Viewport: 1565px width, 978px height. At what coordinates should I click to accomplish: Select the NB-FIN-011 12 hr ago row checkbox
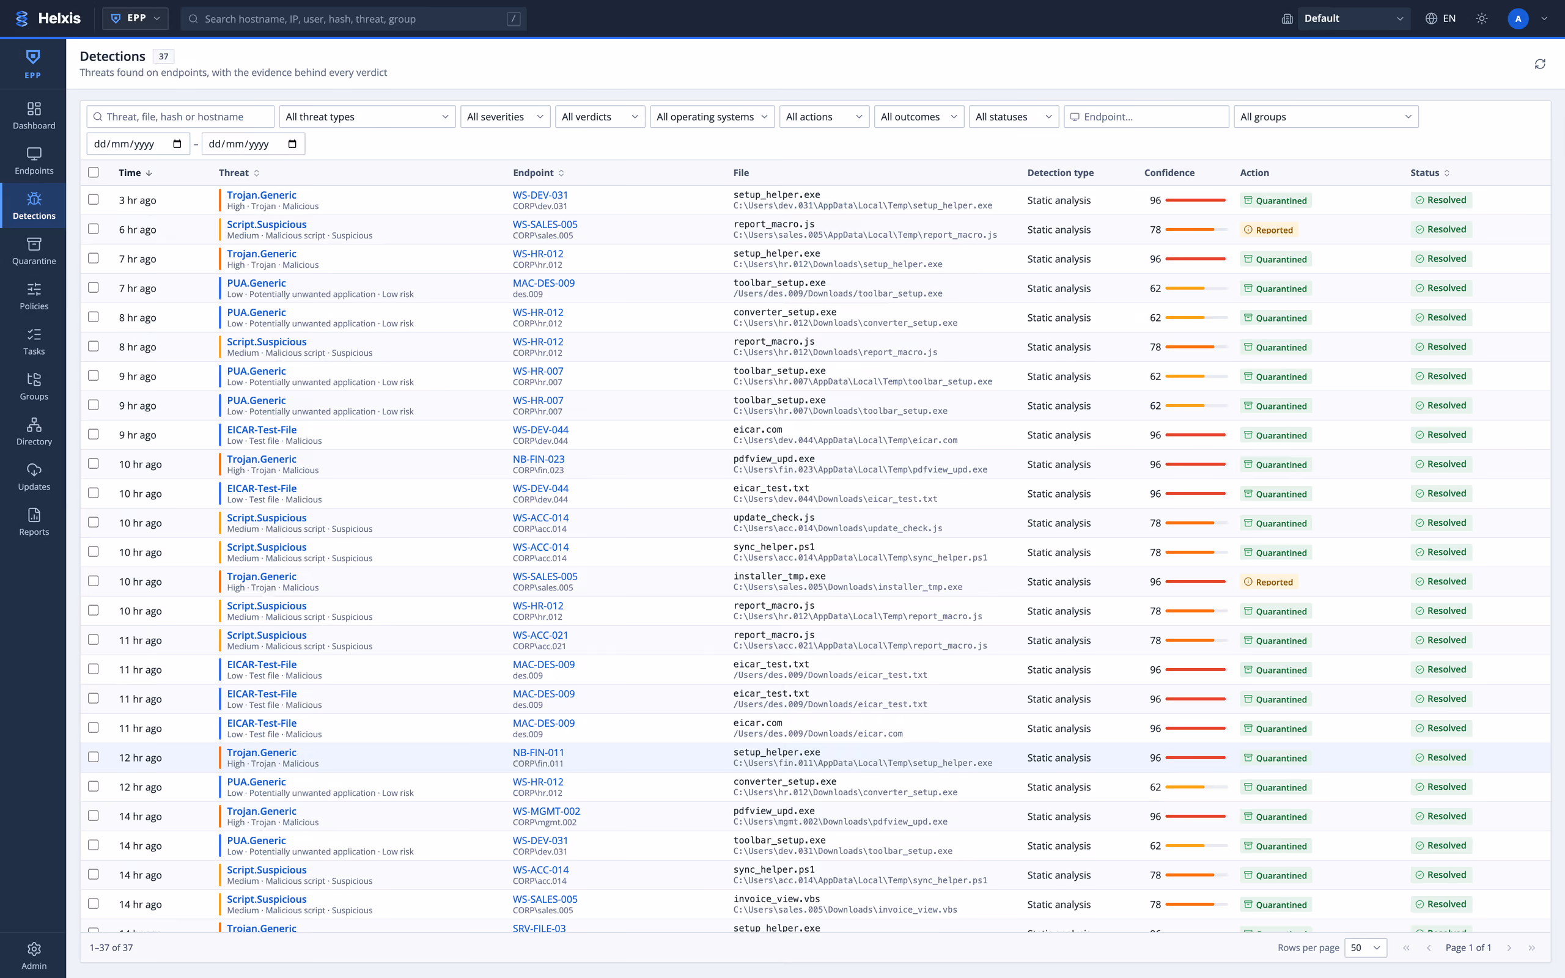(94, 757)
